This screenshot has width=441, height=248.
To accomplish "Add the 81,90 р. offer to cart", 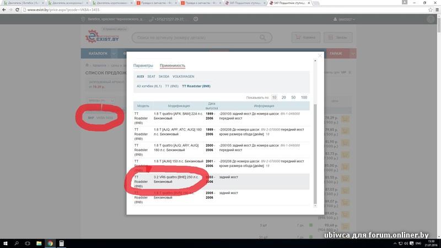I will (345, 143).
